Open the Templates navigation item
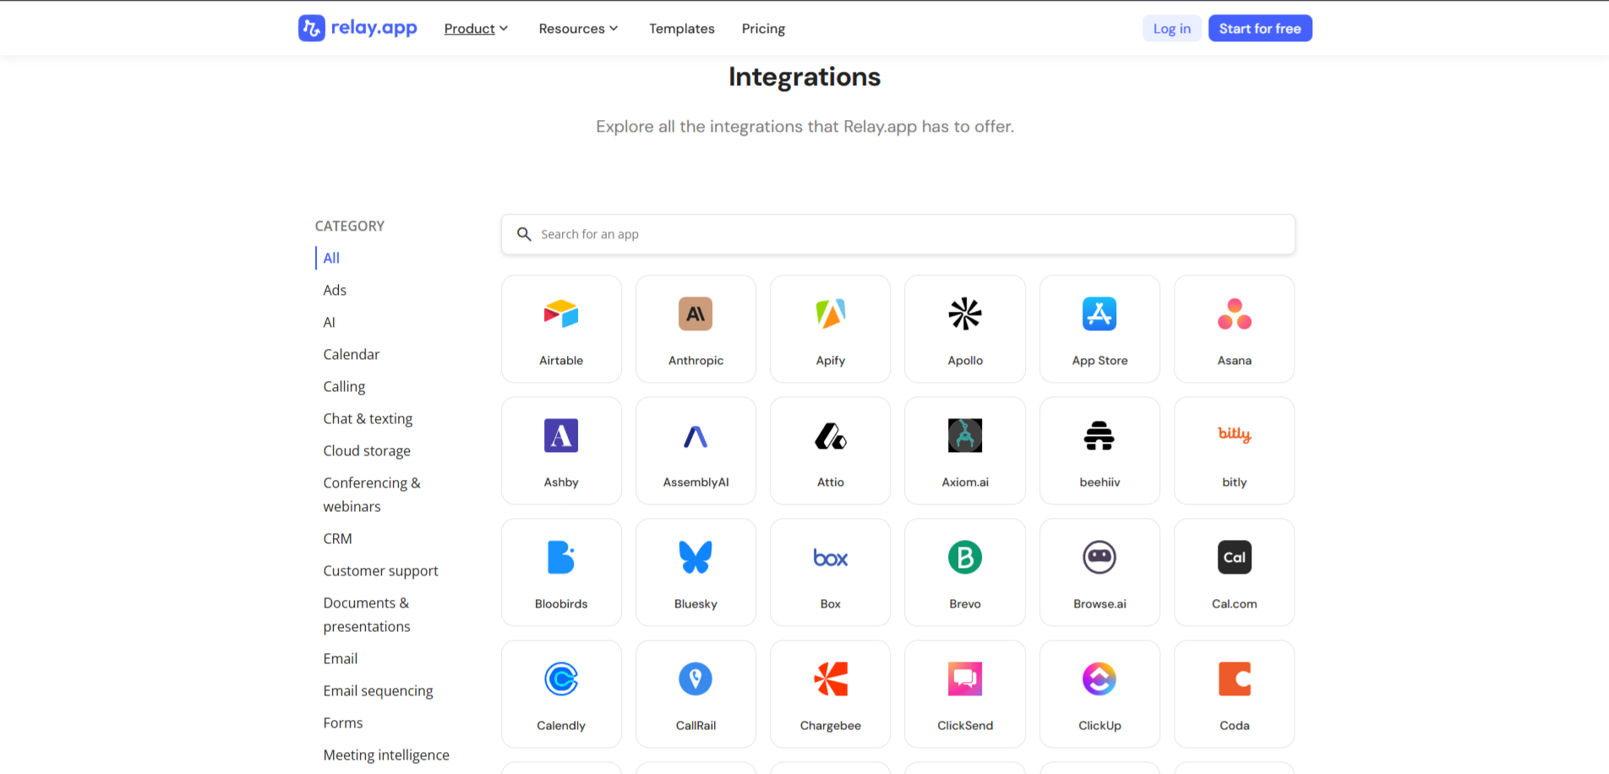 (681, 29)
